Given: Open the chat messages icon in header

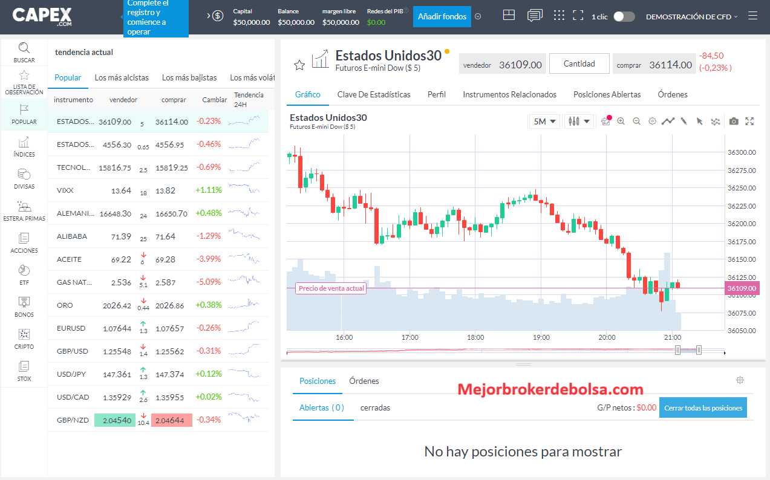Looking at the screenshot, I should pyautogui.click(x=535, y=16).
